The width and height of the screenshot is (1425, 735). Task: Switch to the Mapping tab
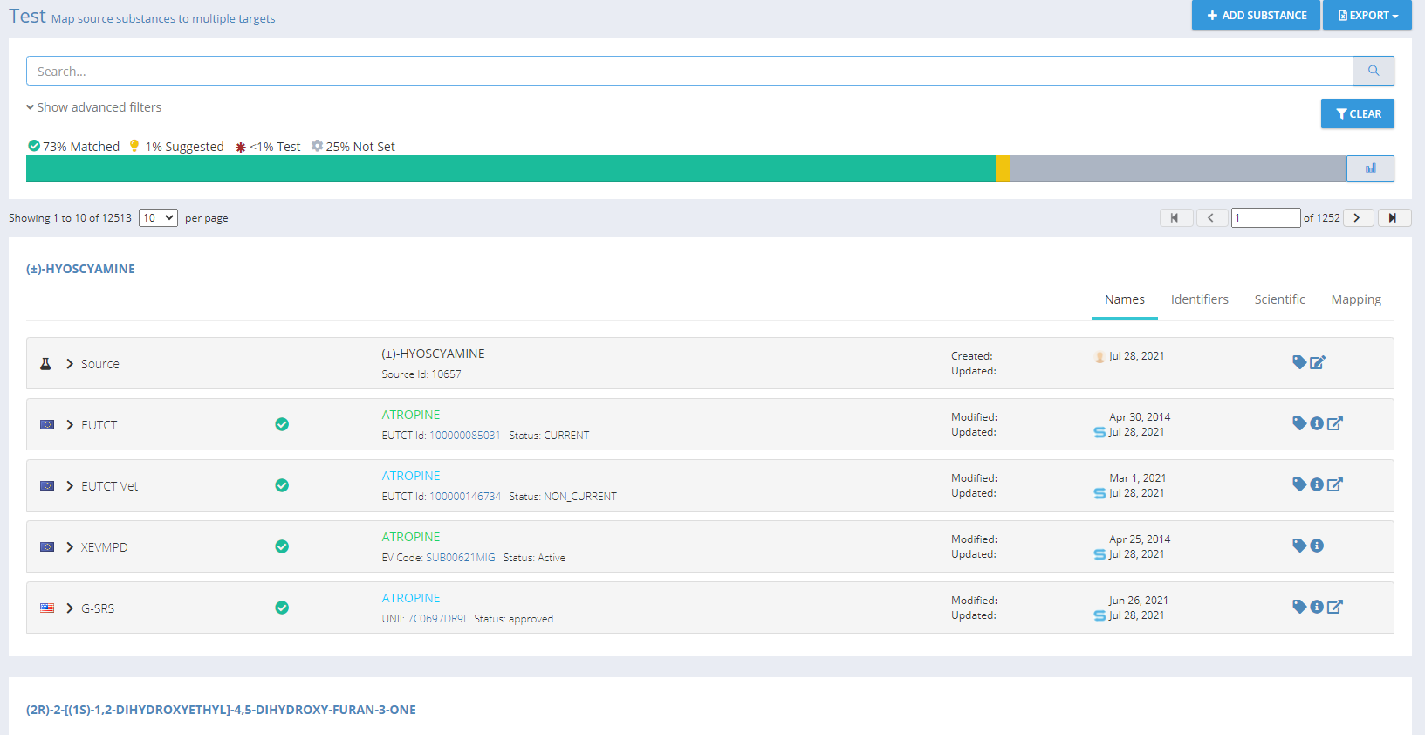[x=1355, y=299]
